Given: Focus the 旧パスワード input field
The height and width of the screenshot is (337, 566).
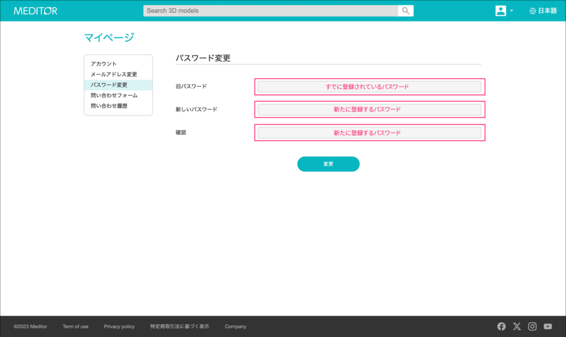Looking at the screenshot, I should (369, 87).
